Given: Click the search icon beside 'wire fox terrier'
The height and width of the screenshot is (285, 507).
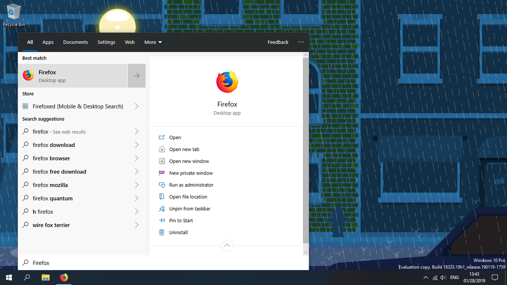Looking at the screenshot, I should (26, 225).
